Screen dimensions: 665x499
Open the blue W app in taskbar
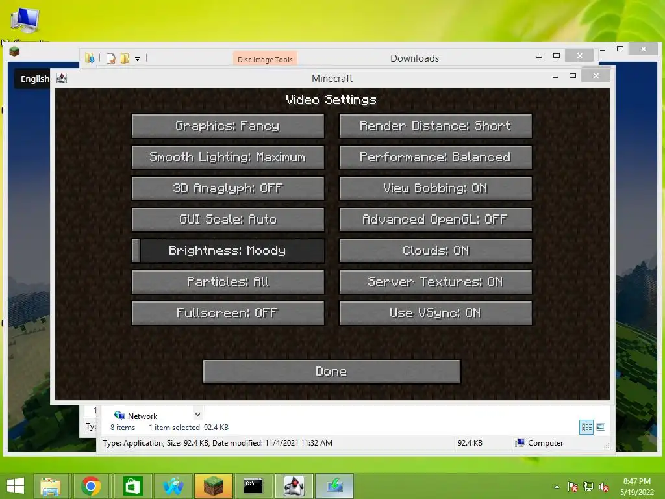pos(173,486)
